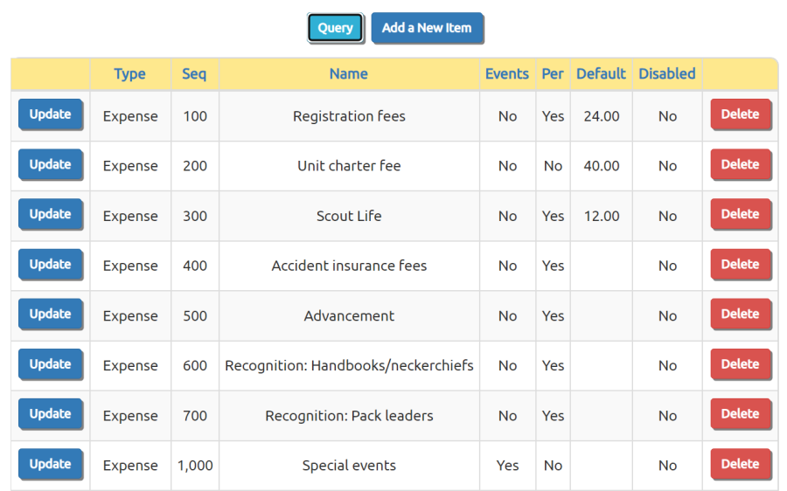Delete the Unit charter fee item
This screenshot has width=787, height=491.
click(741, 164)
